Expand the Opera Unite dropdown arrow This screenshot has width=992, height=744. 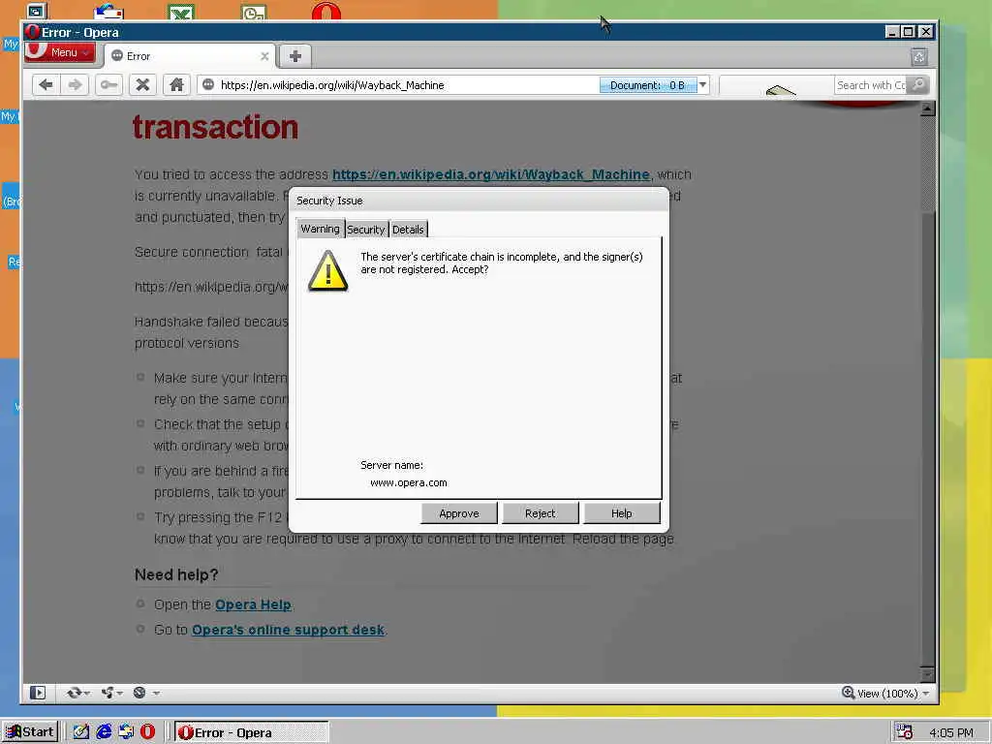(x=119, y=694)
